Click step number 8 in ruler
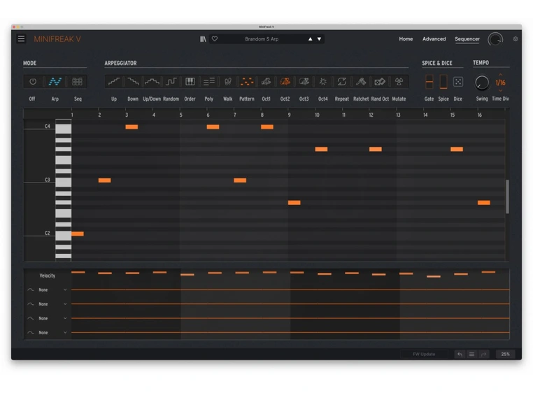This screenshot has height=393, width=533. [x=262, y=115]
